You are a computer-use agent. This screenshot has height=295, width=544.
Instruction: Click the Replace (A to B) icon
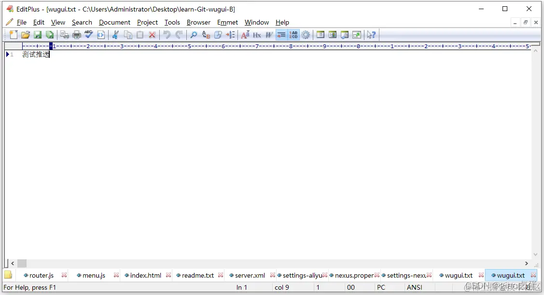coord(206,35)
